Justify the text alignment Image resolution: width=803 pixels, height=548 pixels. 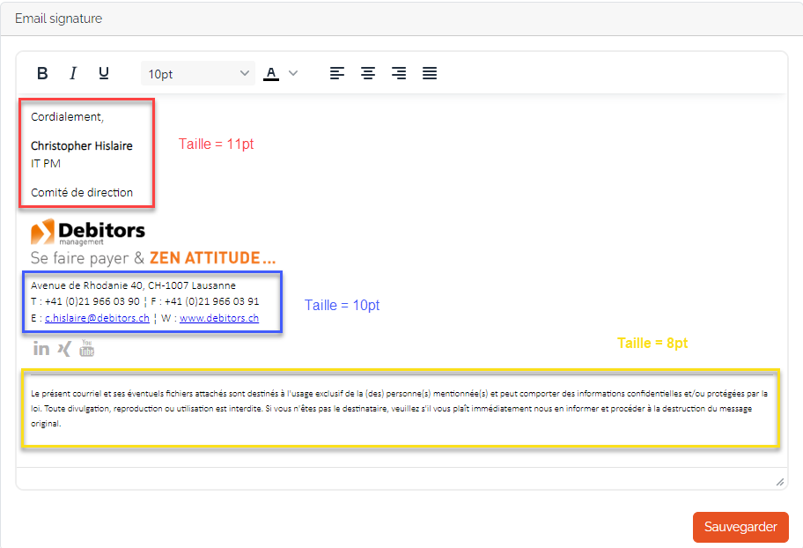point(430,73)
